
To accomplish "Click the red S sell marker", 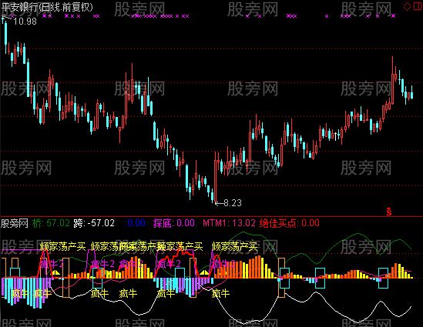I will point(389,212).
